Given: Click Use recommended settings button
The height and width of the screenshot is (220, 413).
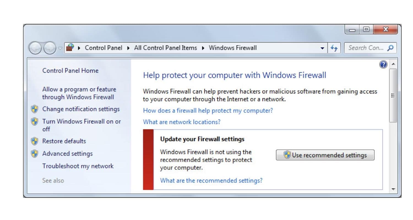Looking at the screenshot, I should (x=325, y=155).
